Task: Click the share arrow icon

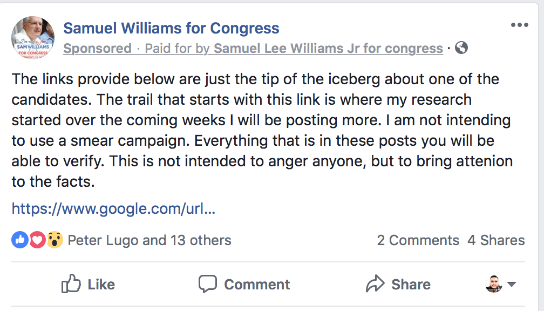Action: click(x=375, y=284)
